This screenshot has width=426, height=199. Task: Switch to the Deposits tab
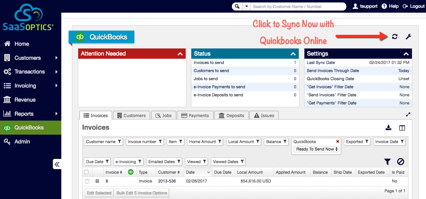(x=231, y=115)
